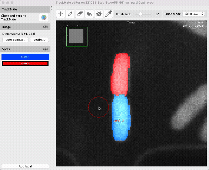209x170 pixels.
Task: Select the red label_2 swatch
Action: (x=25, y=63)
